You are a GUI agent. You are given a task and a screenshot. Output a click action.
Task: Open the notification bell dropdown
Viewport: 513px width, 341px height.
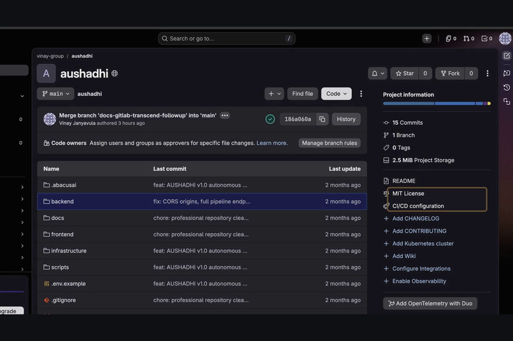[x=377, y=74]
